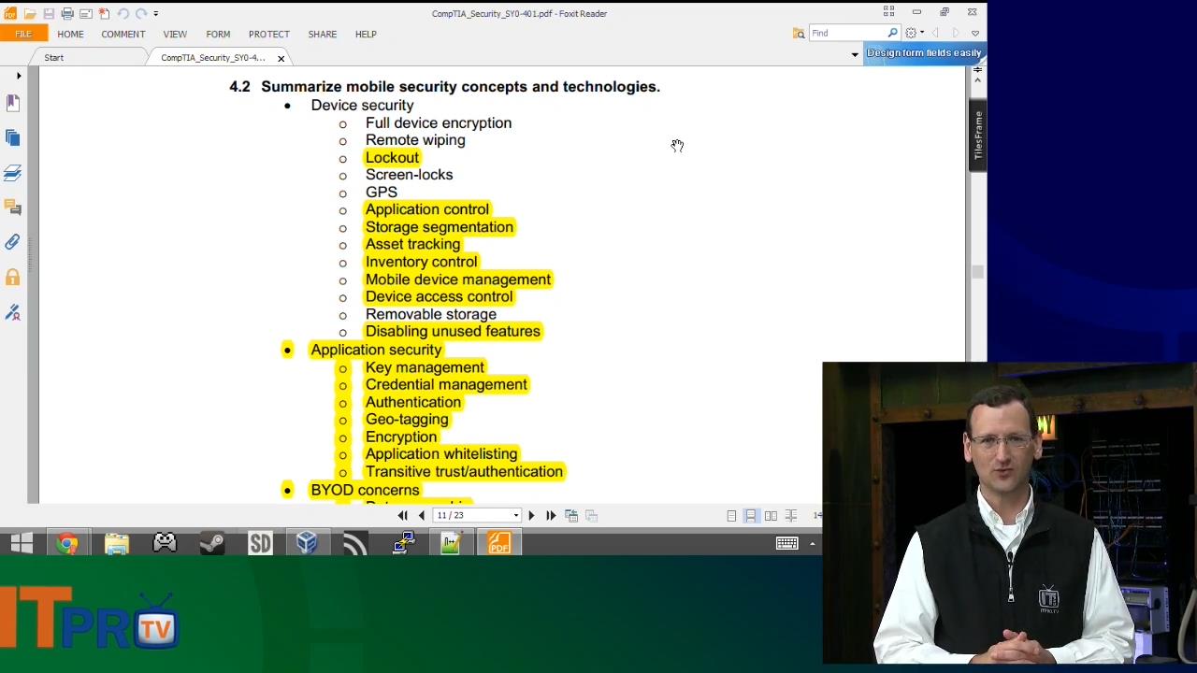Redo the action in quick access toolbar
Image resolution: width=1197 pixels, height=673 pixels.
141,13
